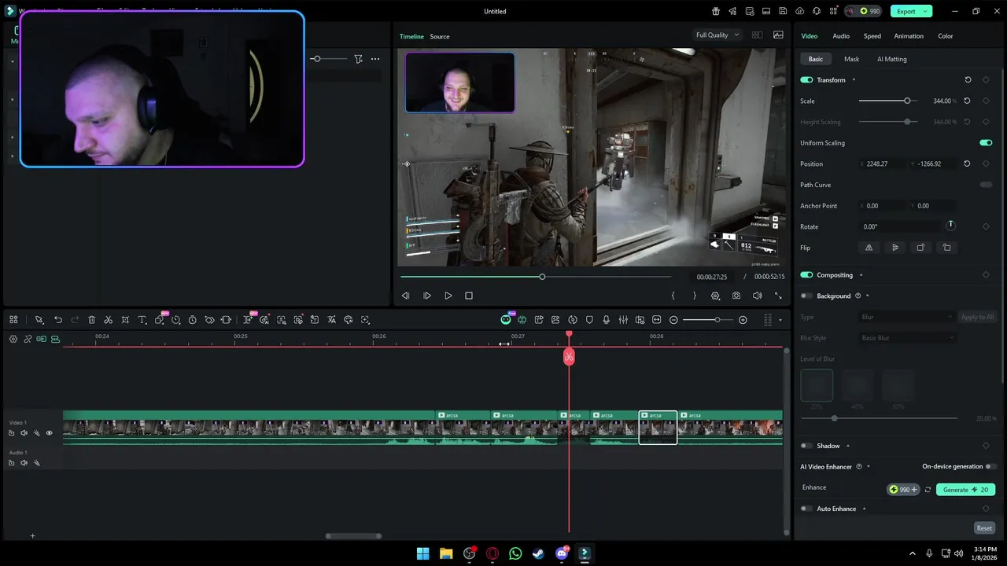This screenshot has width=1007, height=566.
Task: Open the audio mixer icon
Action: [x=623, y=320]
